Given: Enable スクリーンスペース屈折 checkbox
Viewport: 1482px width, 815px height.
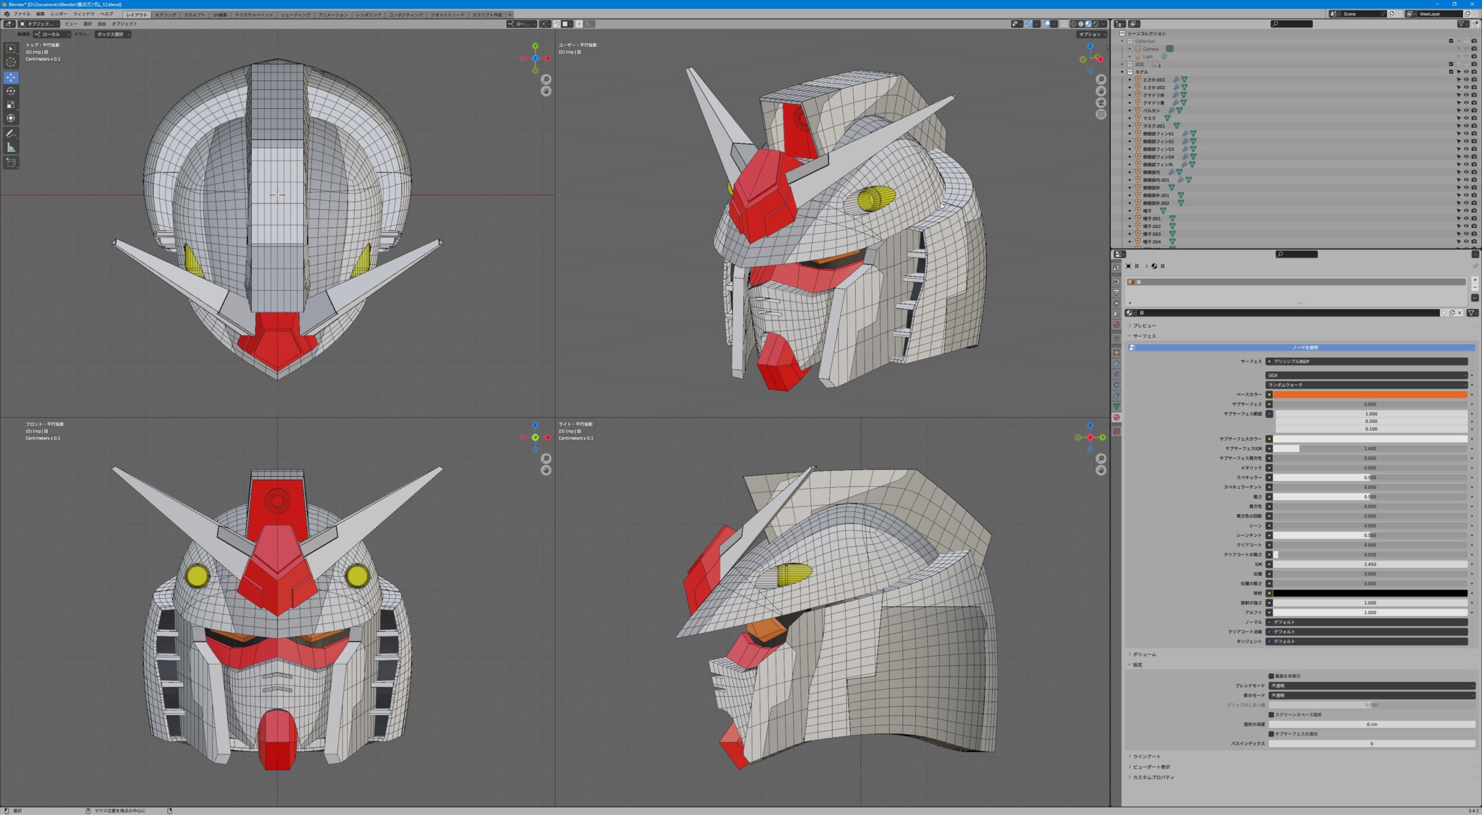Looking at the screenshot, I should coord(1271,715).
